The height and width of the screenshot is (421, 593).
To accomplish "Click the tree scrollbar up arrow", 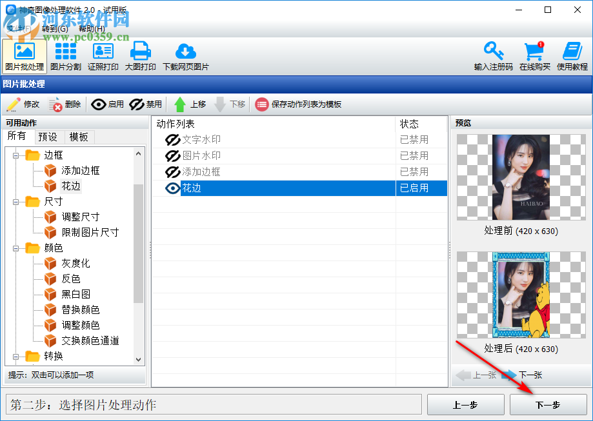I will (x=139, y=153).
